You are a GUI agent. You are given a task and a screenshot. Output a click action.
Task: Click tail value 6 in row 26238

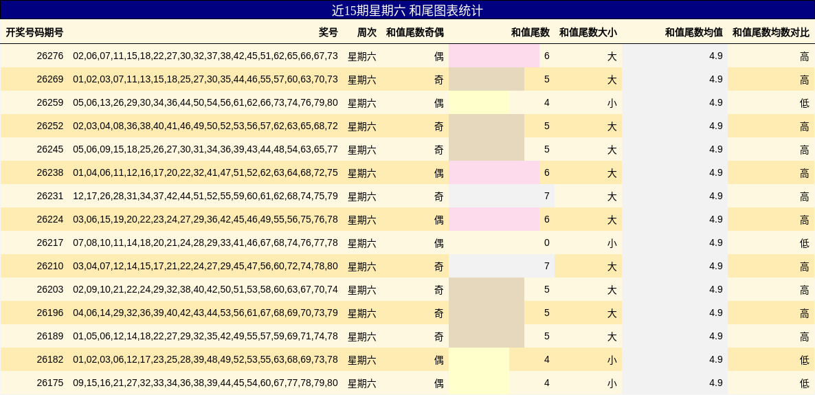[547, 172]
